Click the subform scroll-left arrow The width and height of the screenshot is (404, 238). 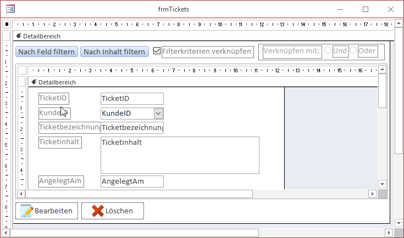coord(21,194)
